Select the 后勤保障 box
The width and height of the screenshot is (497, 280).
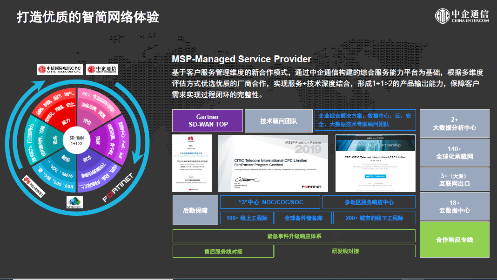195,210
